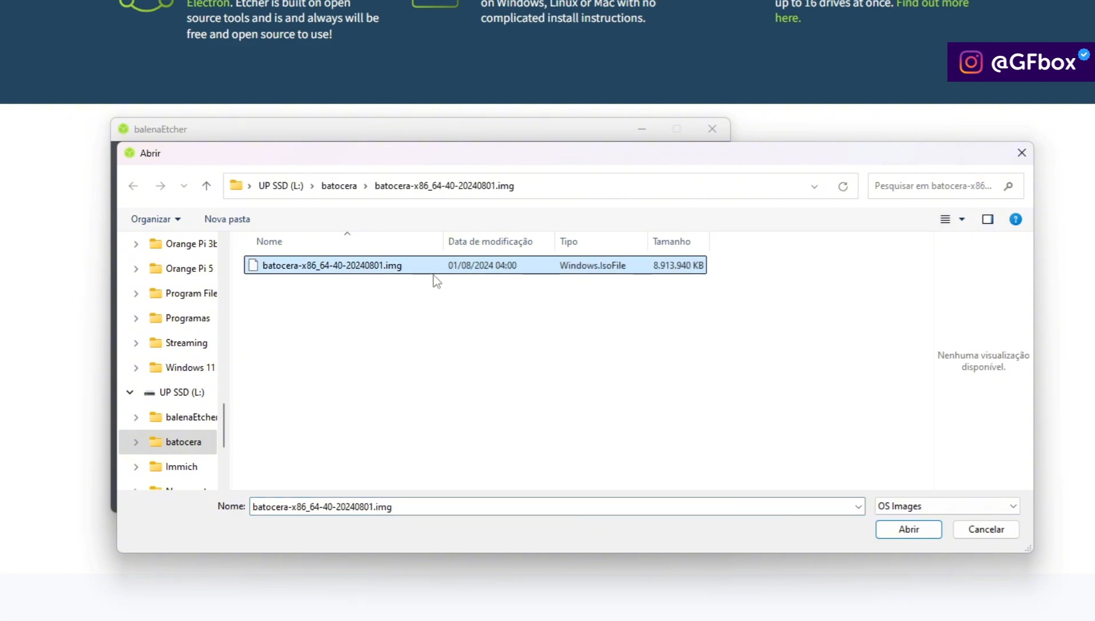The width and height of the screenshot is (1095, 621).
Task: Click the search magnifier in Pesquisar box
Action: point(1009,186)
